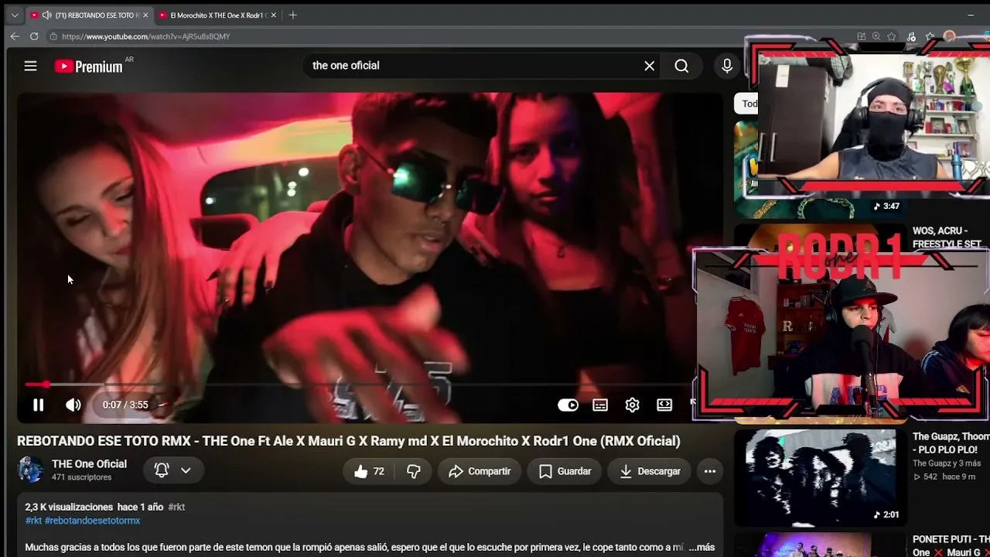Expand the description with ...más
The height and width of the screenshot is (557, 990).
[702, 547]
